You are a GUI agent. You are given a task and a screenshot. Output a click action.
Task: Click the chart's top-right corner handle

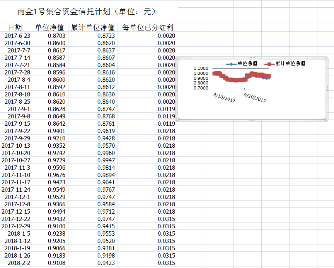327,58
